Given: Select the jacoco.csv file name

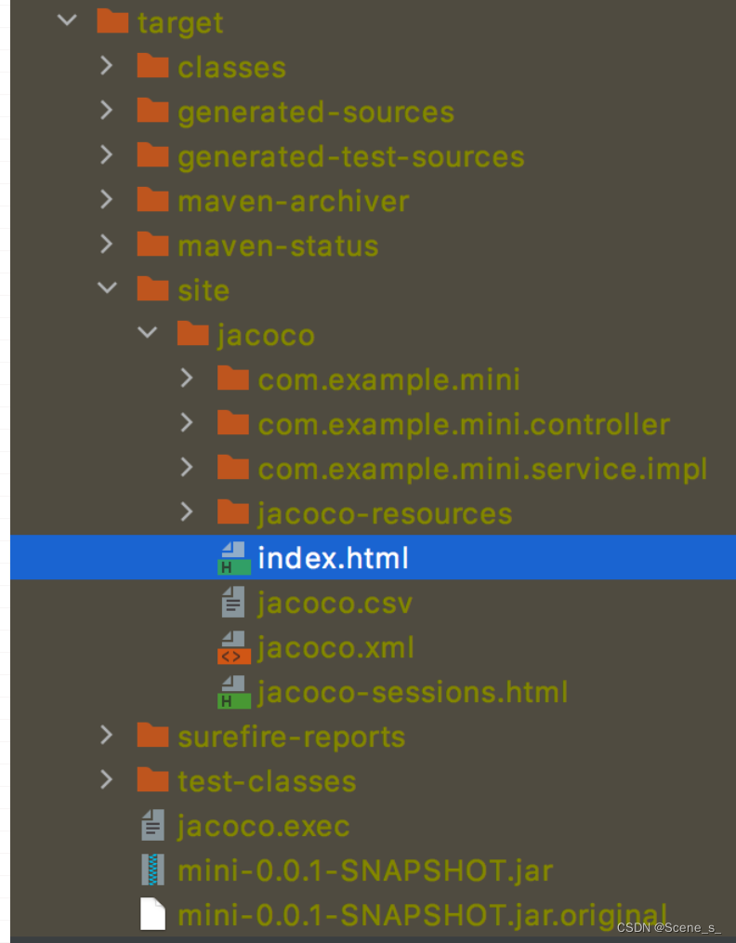Looking at the screenshot, I should click(x=335, y=604).
